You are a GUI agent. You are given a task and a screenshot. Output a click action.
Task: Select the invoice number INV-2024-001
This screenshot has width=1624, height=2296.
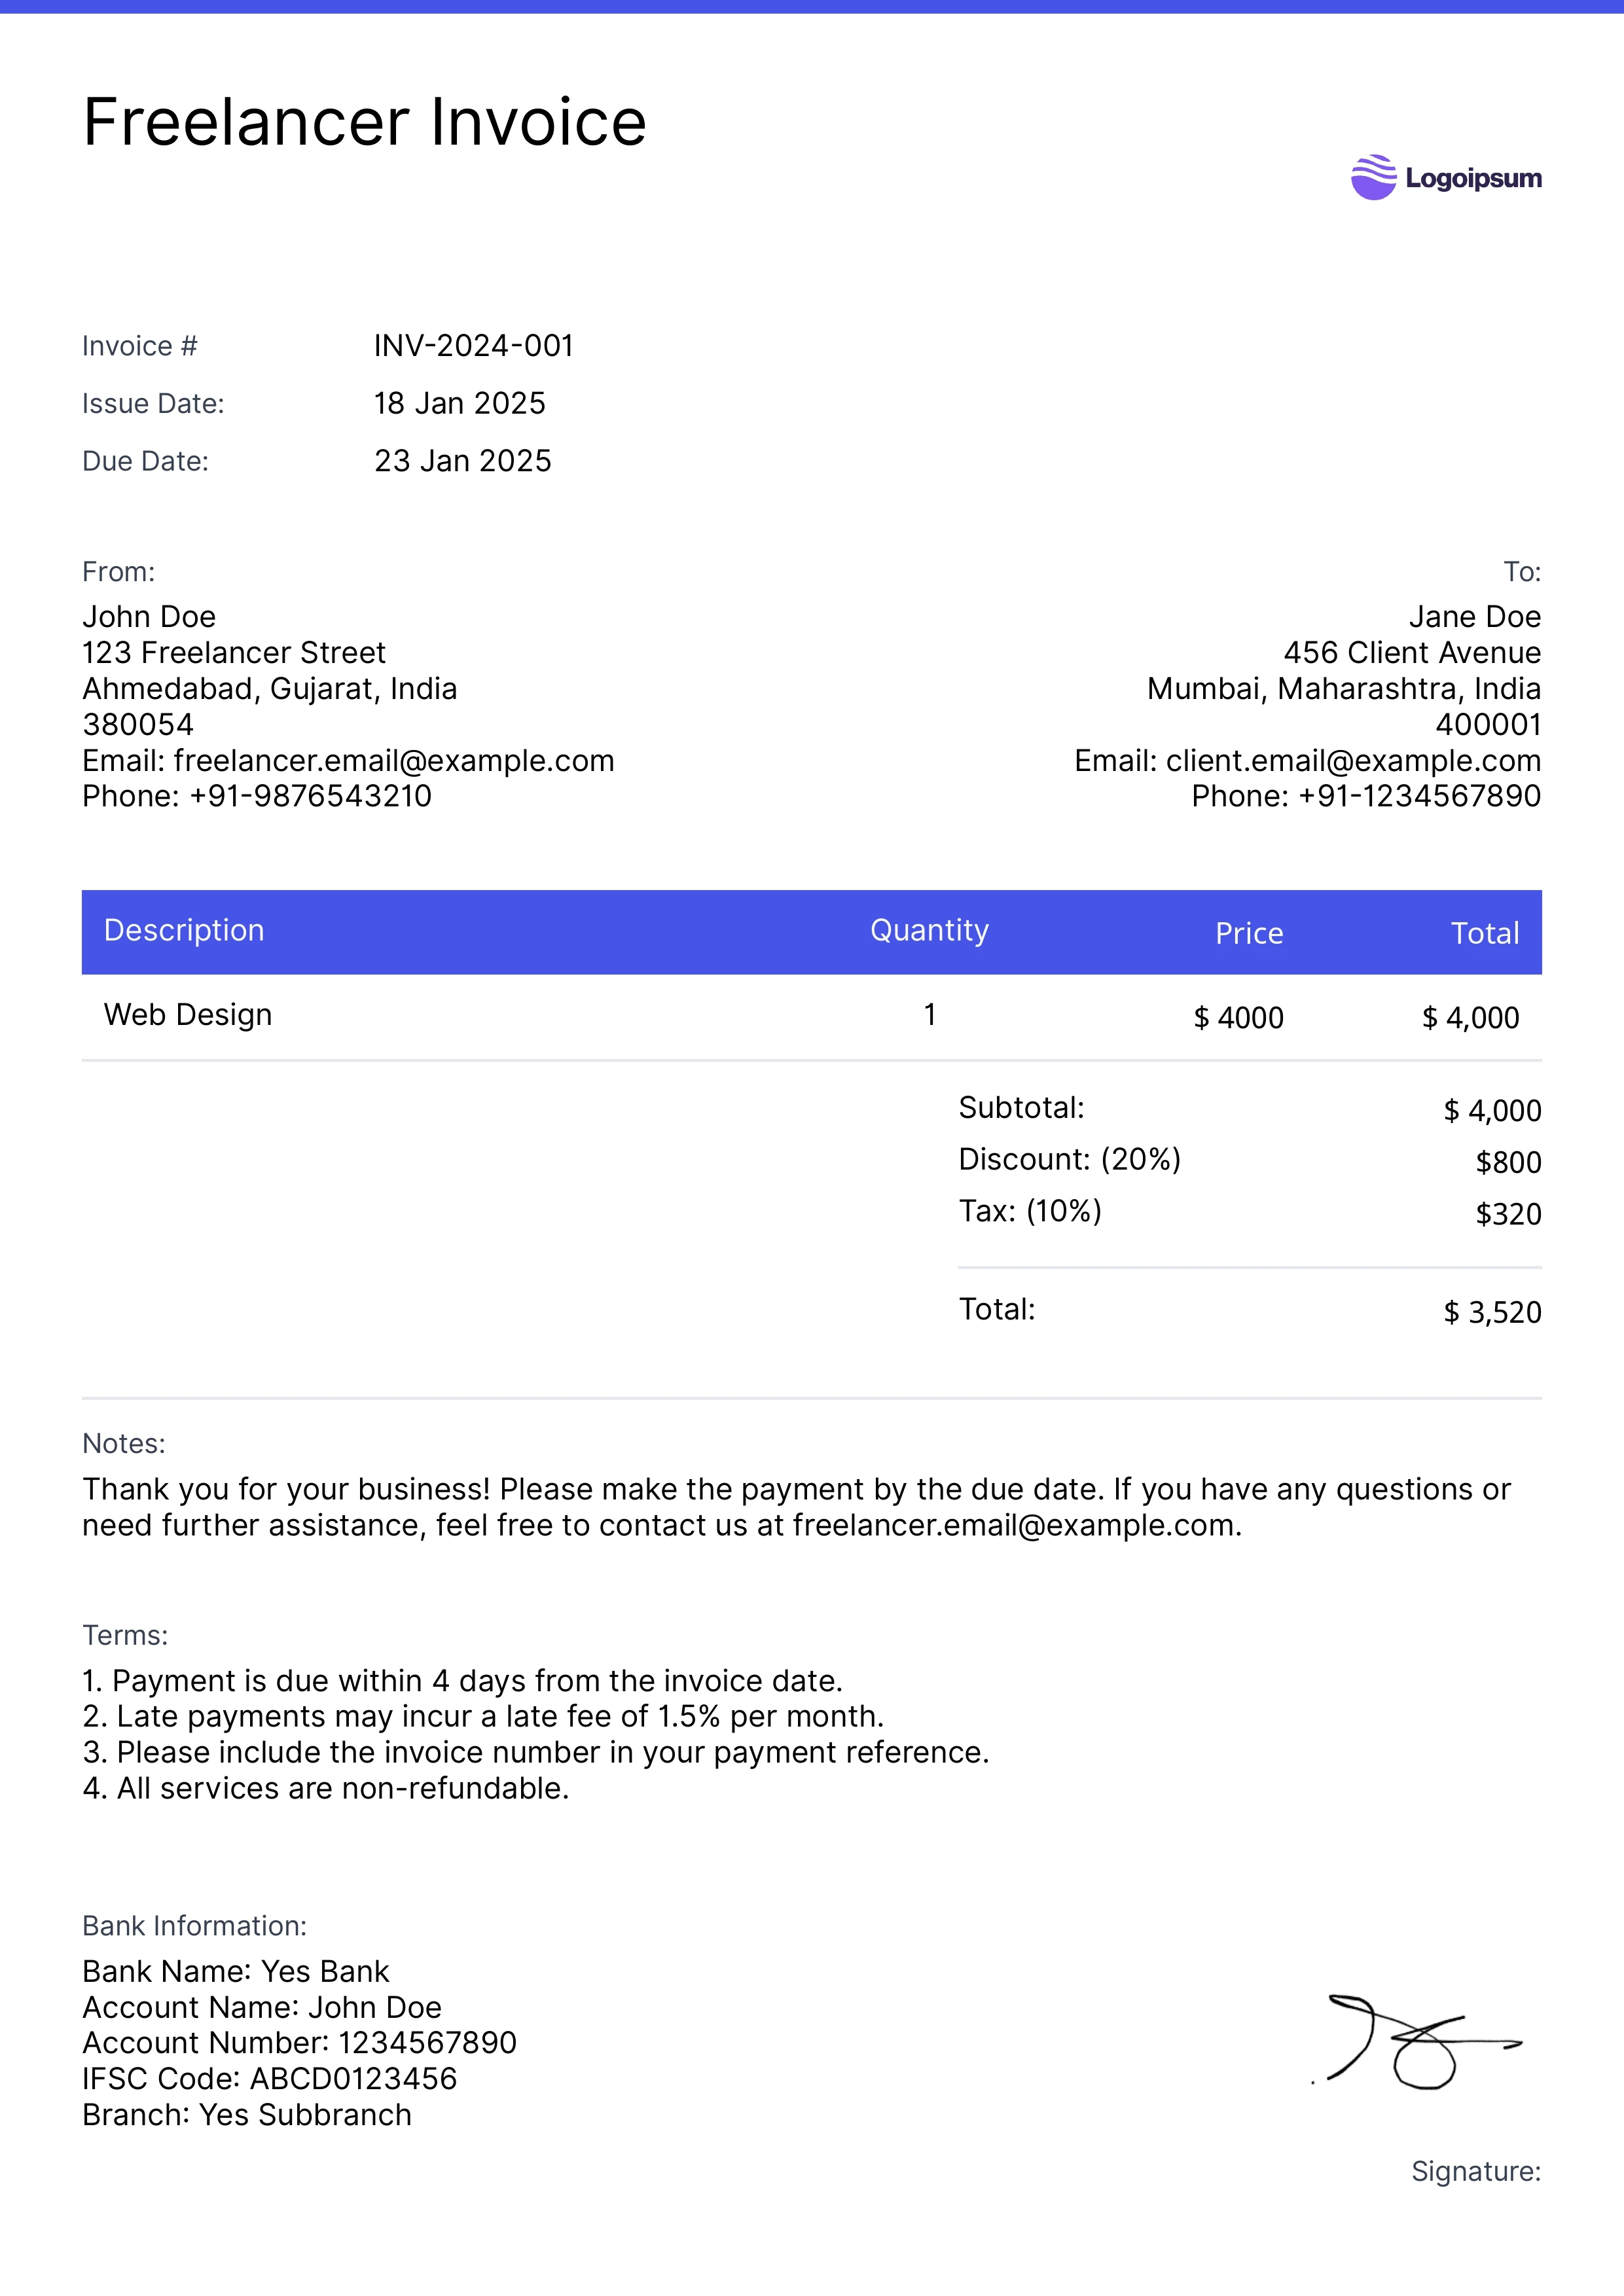click(474, 346)
